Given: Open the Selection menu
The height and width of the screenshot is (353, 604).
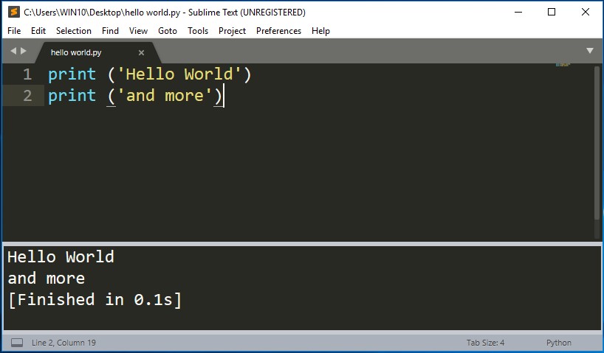Looking at the screenshot, I should (x=74, y=31).
